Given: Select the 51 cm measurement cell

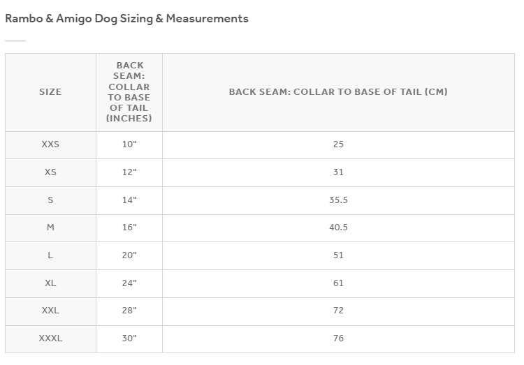Looking at the screenshot, I should 338,255.
